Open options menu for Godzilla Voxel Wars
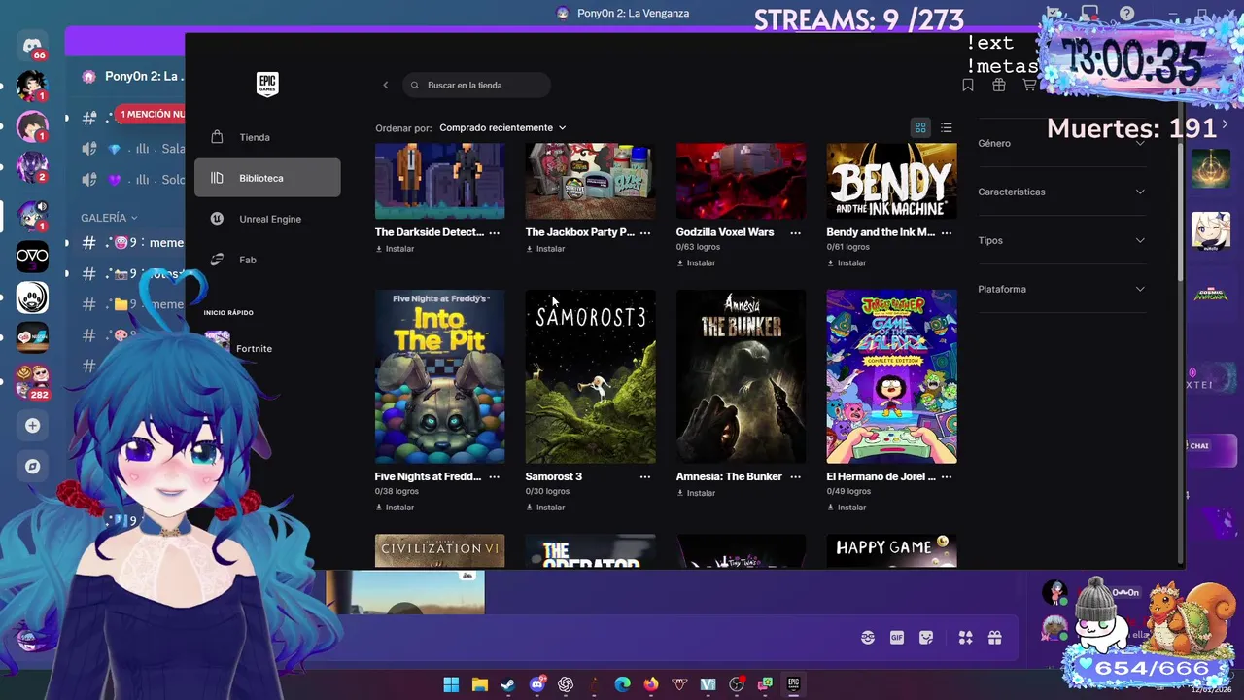The image size is (1244, 700). coord(796,232)
